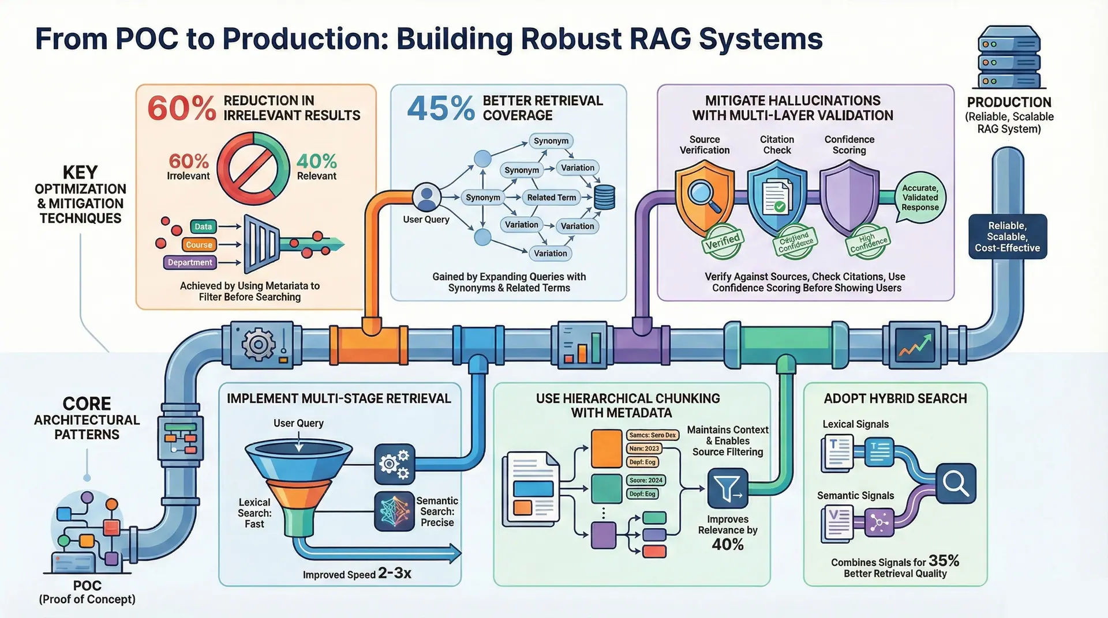The width and height of the screenshot is (1108, 618).
Task: Click the orange chunk square
Action: [607, 448]
